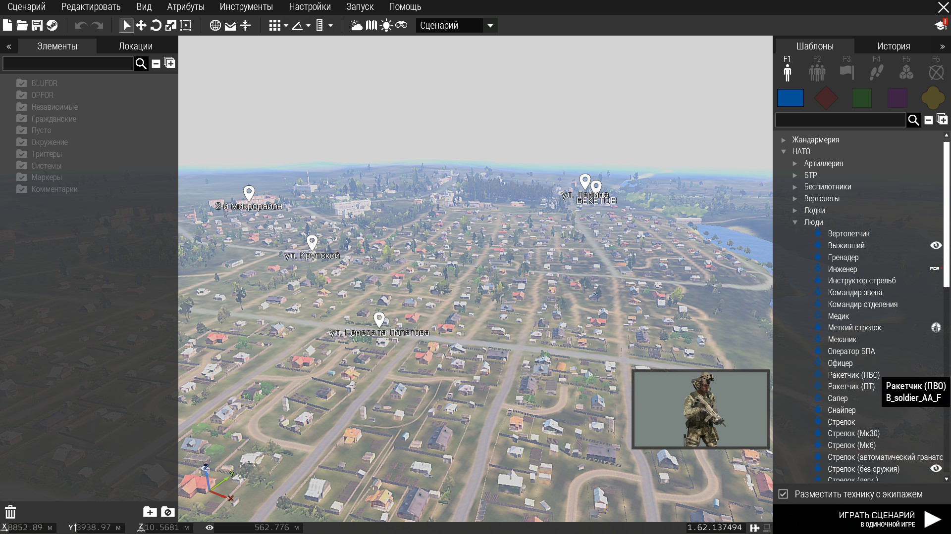This screenshot has height=534, width=951.
Task: Expand the Жандармерия faction
Action: coord(784,140)
